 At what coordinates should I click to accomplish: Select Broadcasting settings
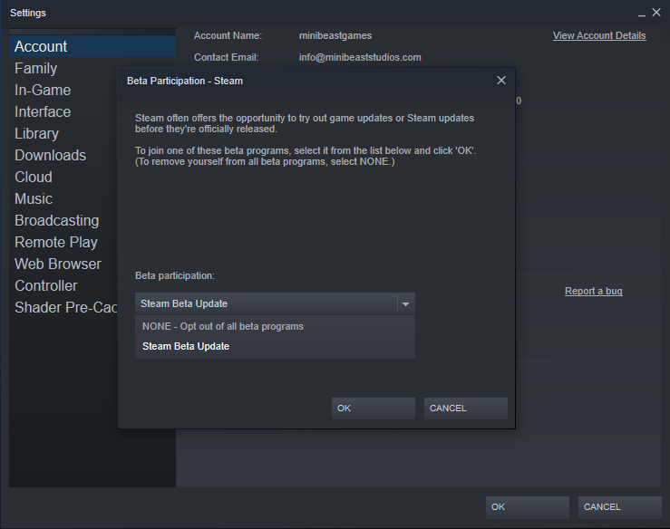(56, 220)
